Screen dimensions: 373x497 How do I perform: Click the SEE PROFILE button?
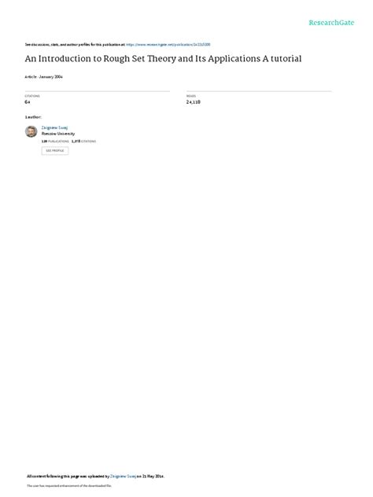click(x=55, y=150)
